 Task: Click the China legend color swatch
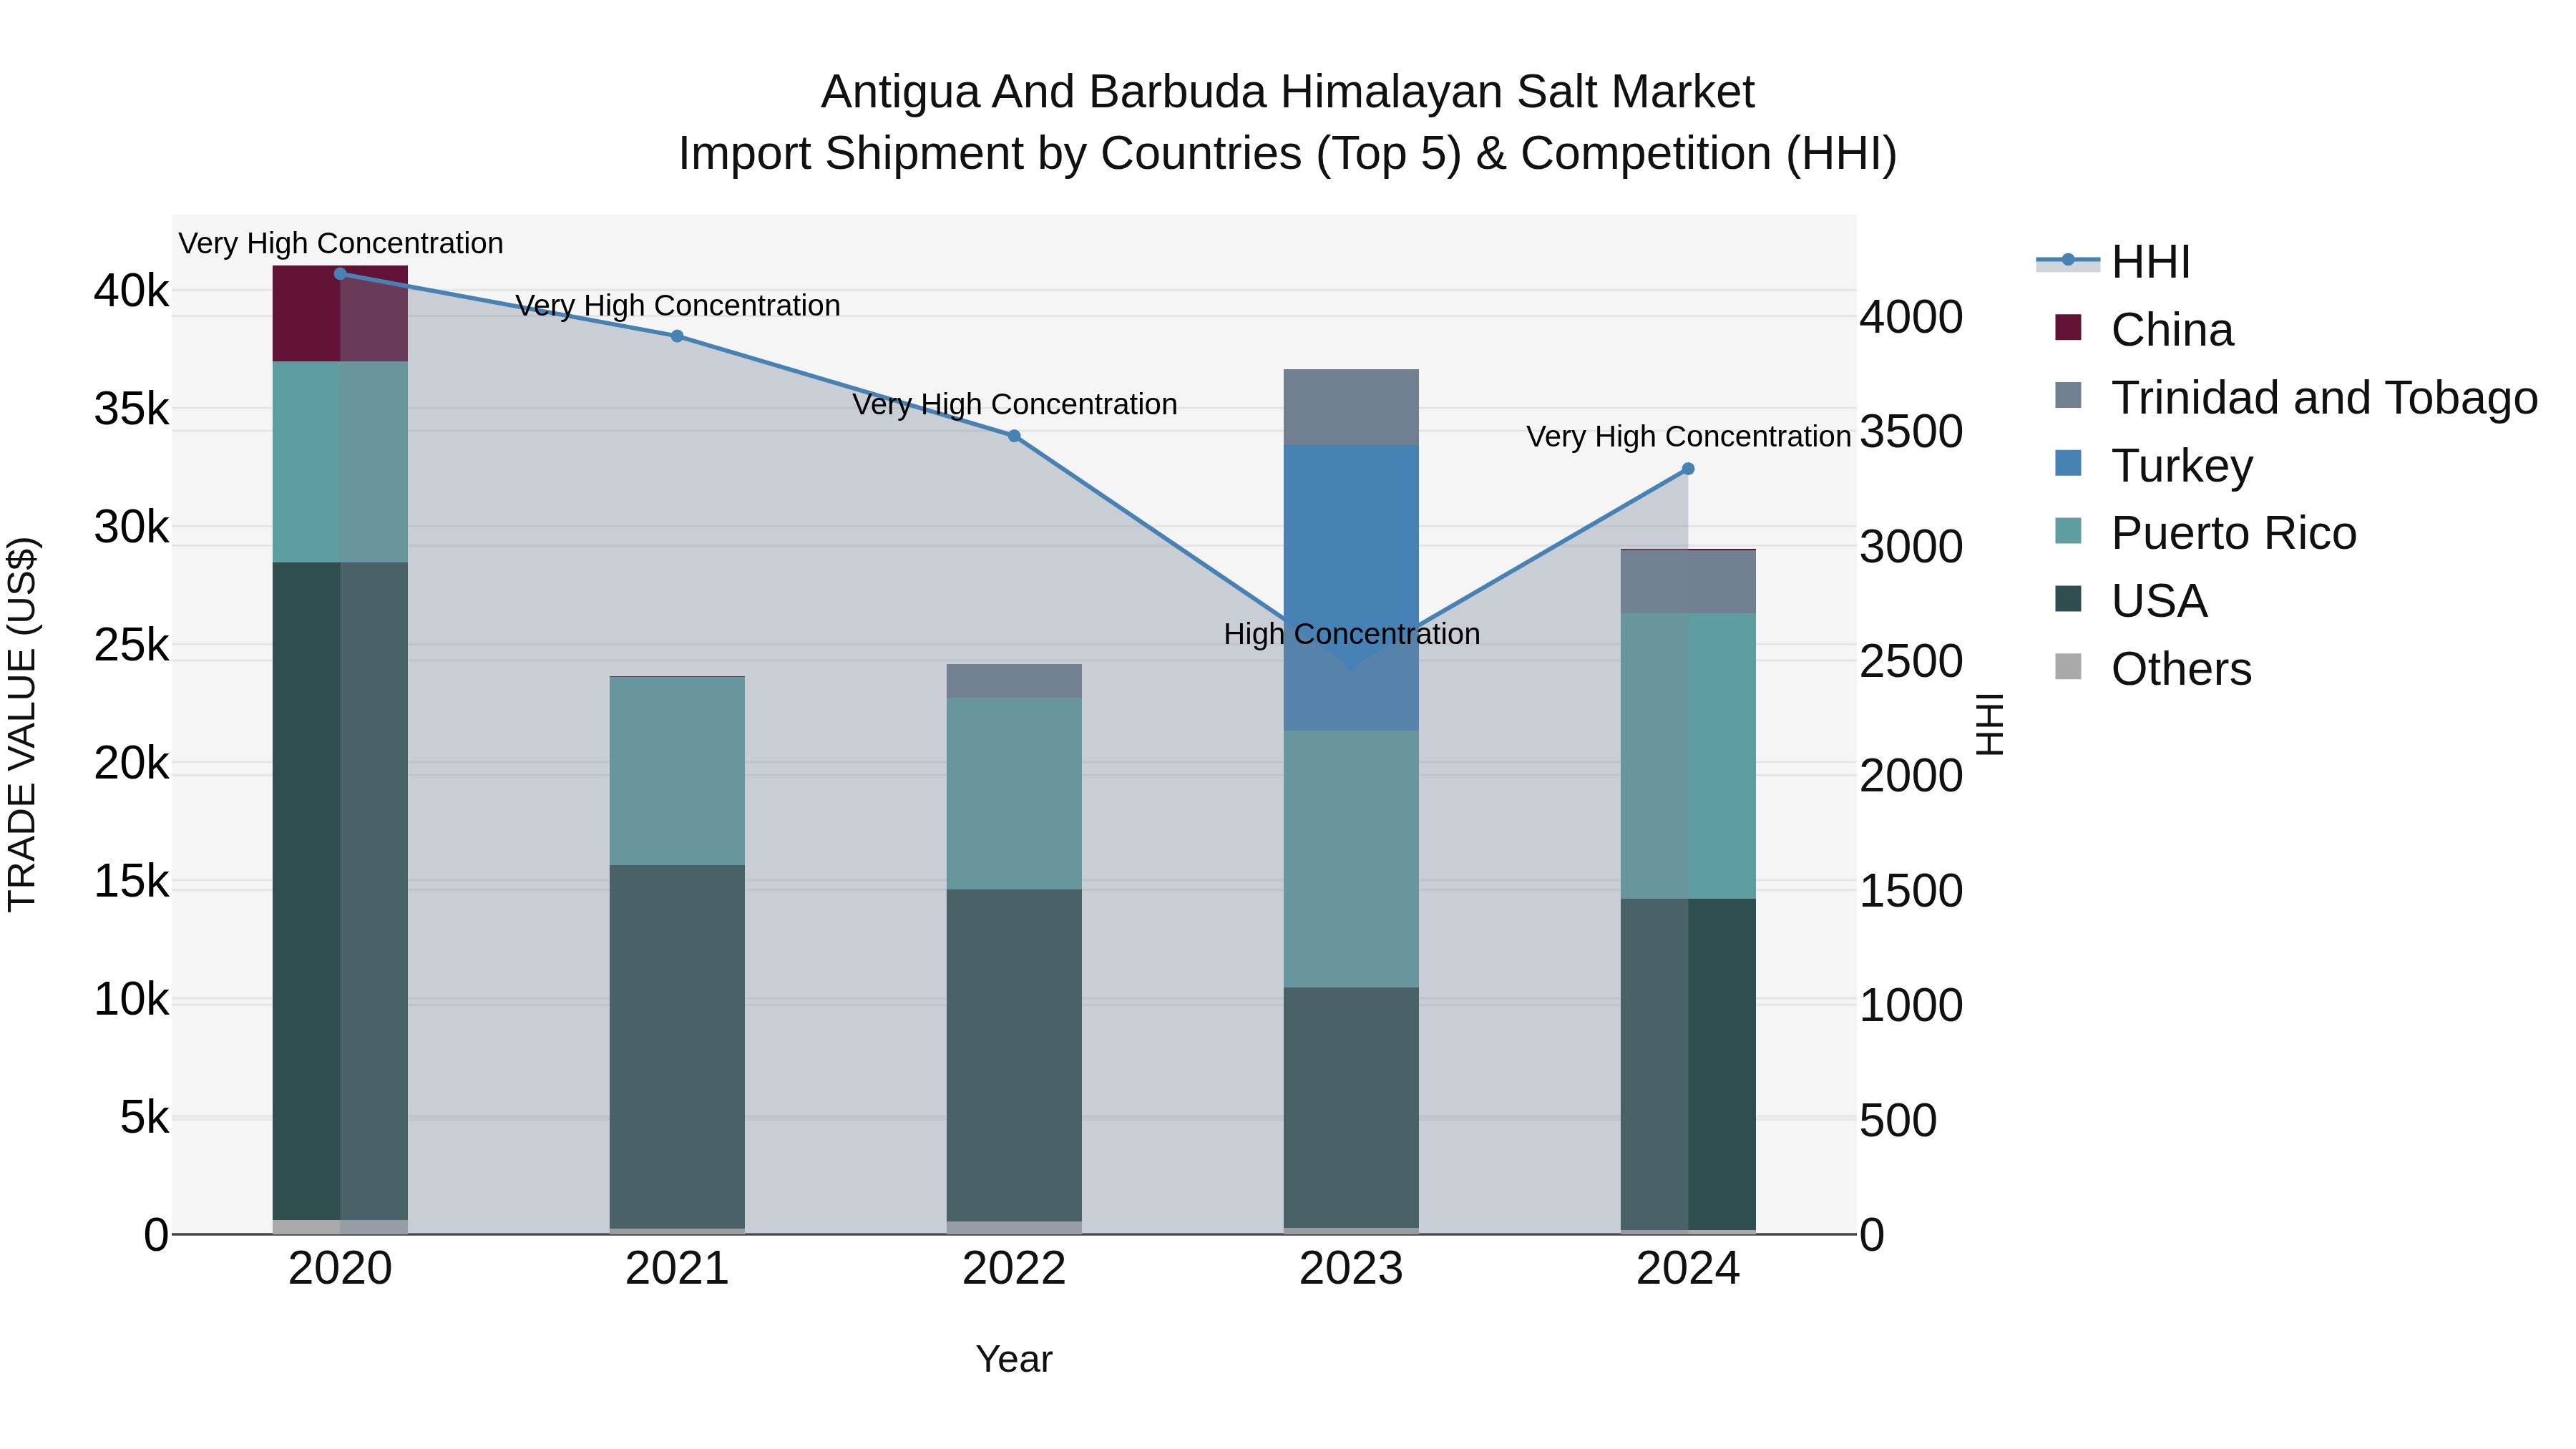click(x=2068, y=328)
